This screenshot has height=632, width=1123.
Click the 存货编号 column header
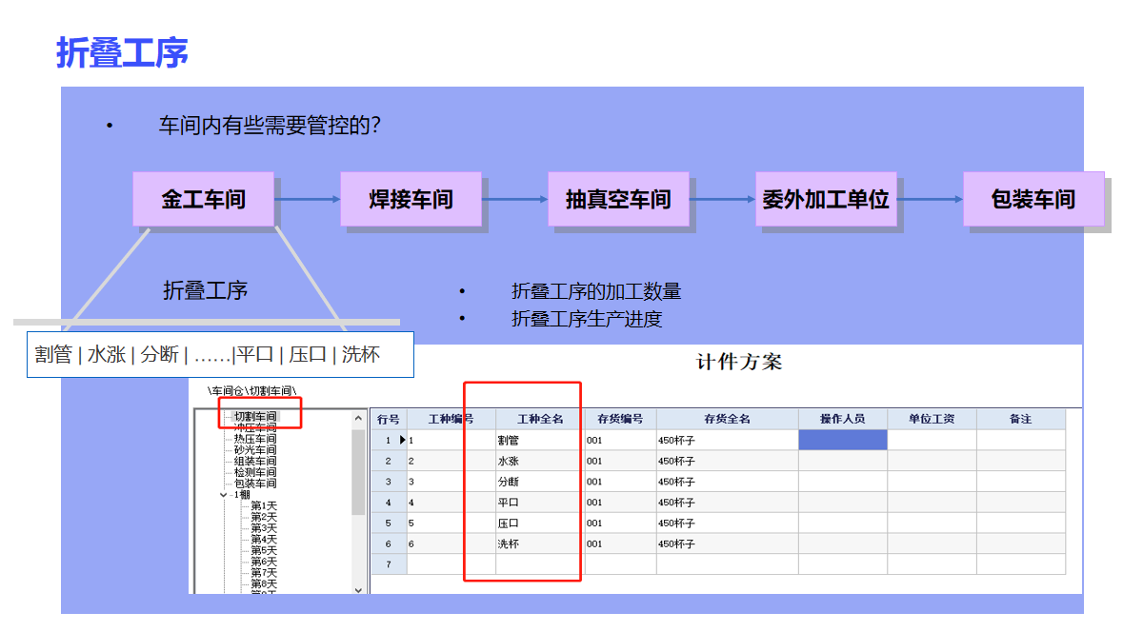click(620, 420)
